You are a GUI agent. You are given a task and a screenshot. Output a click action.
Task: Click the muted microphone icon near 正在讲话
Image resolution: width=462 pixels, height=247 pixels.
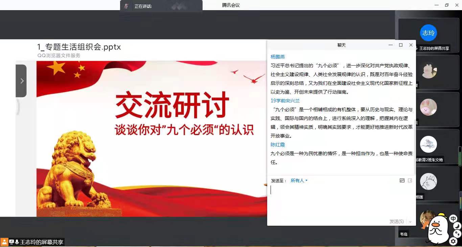tap(126, 6)
